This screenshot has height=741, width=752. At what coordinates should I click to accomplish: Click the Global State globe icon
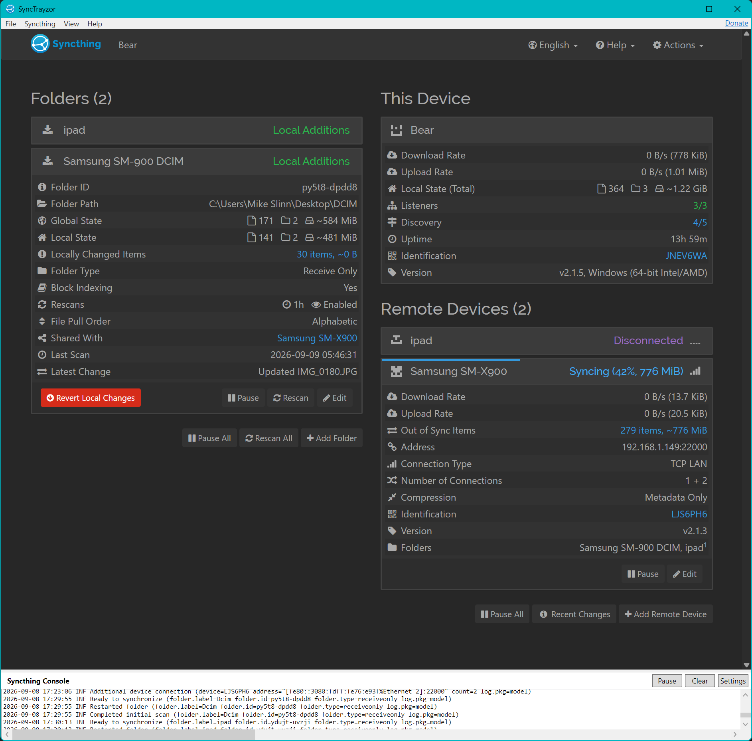pos(42,221)
